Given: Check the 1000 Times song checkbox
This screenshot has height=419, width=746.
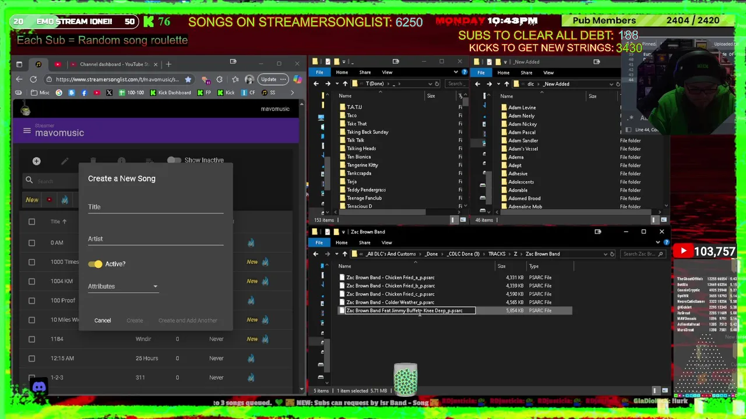Looking at the screenshot, I should pos(32,262).
